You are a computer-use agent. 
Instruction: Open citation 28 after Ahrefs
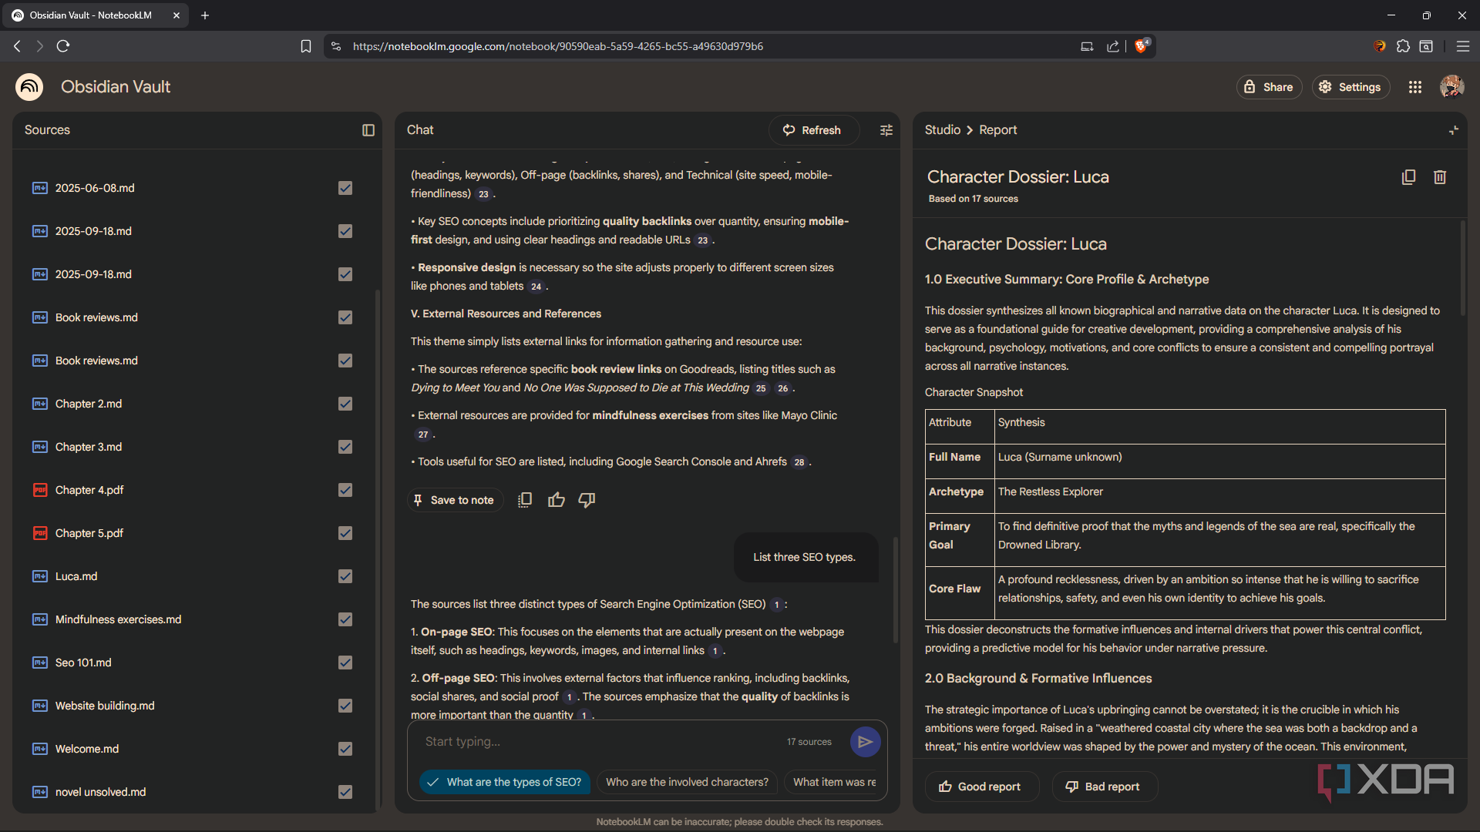[x=799, y=462]
